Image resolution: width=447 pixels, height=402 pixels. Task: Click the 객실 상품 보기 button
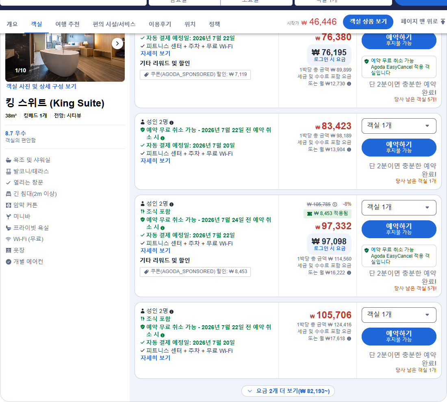tap(368, 22)
